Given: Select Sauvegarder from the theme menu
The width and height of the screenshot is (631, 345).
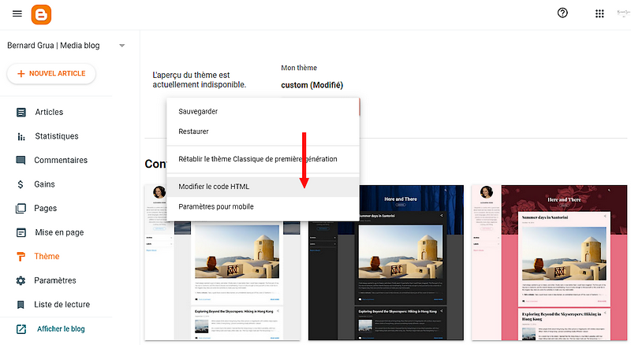Looking at the screenshot, I should click(198, 111).
